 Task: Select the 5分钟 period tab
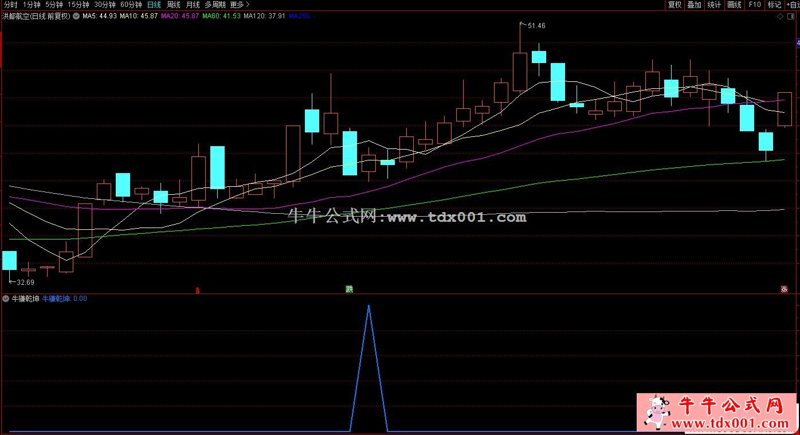(54, 5)
